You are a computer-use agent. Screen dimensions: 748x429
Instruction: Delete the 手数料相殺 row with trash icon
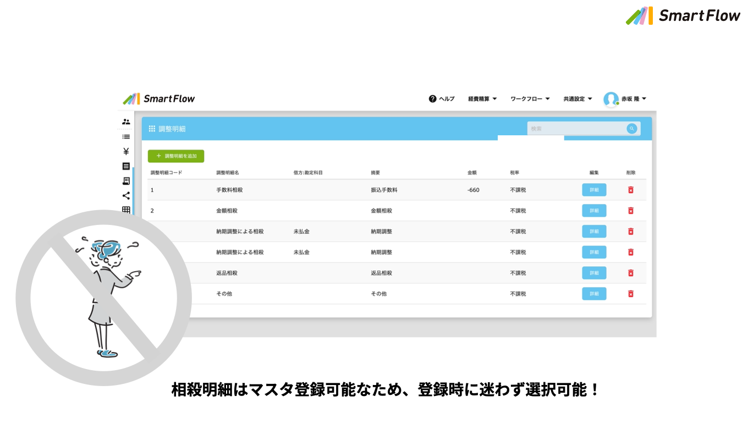click(630, 190)
